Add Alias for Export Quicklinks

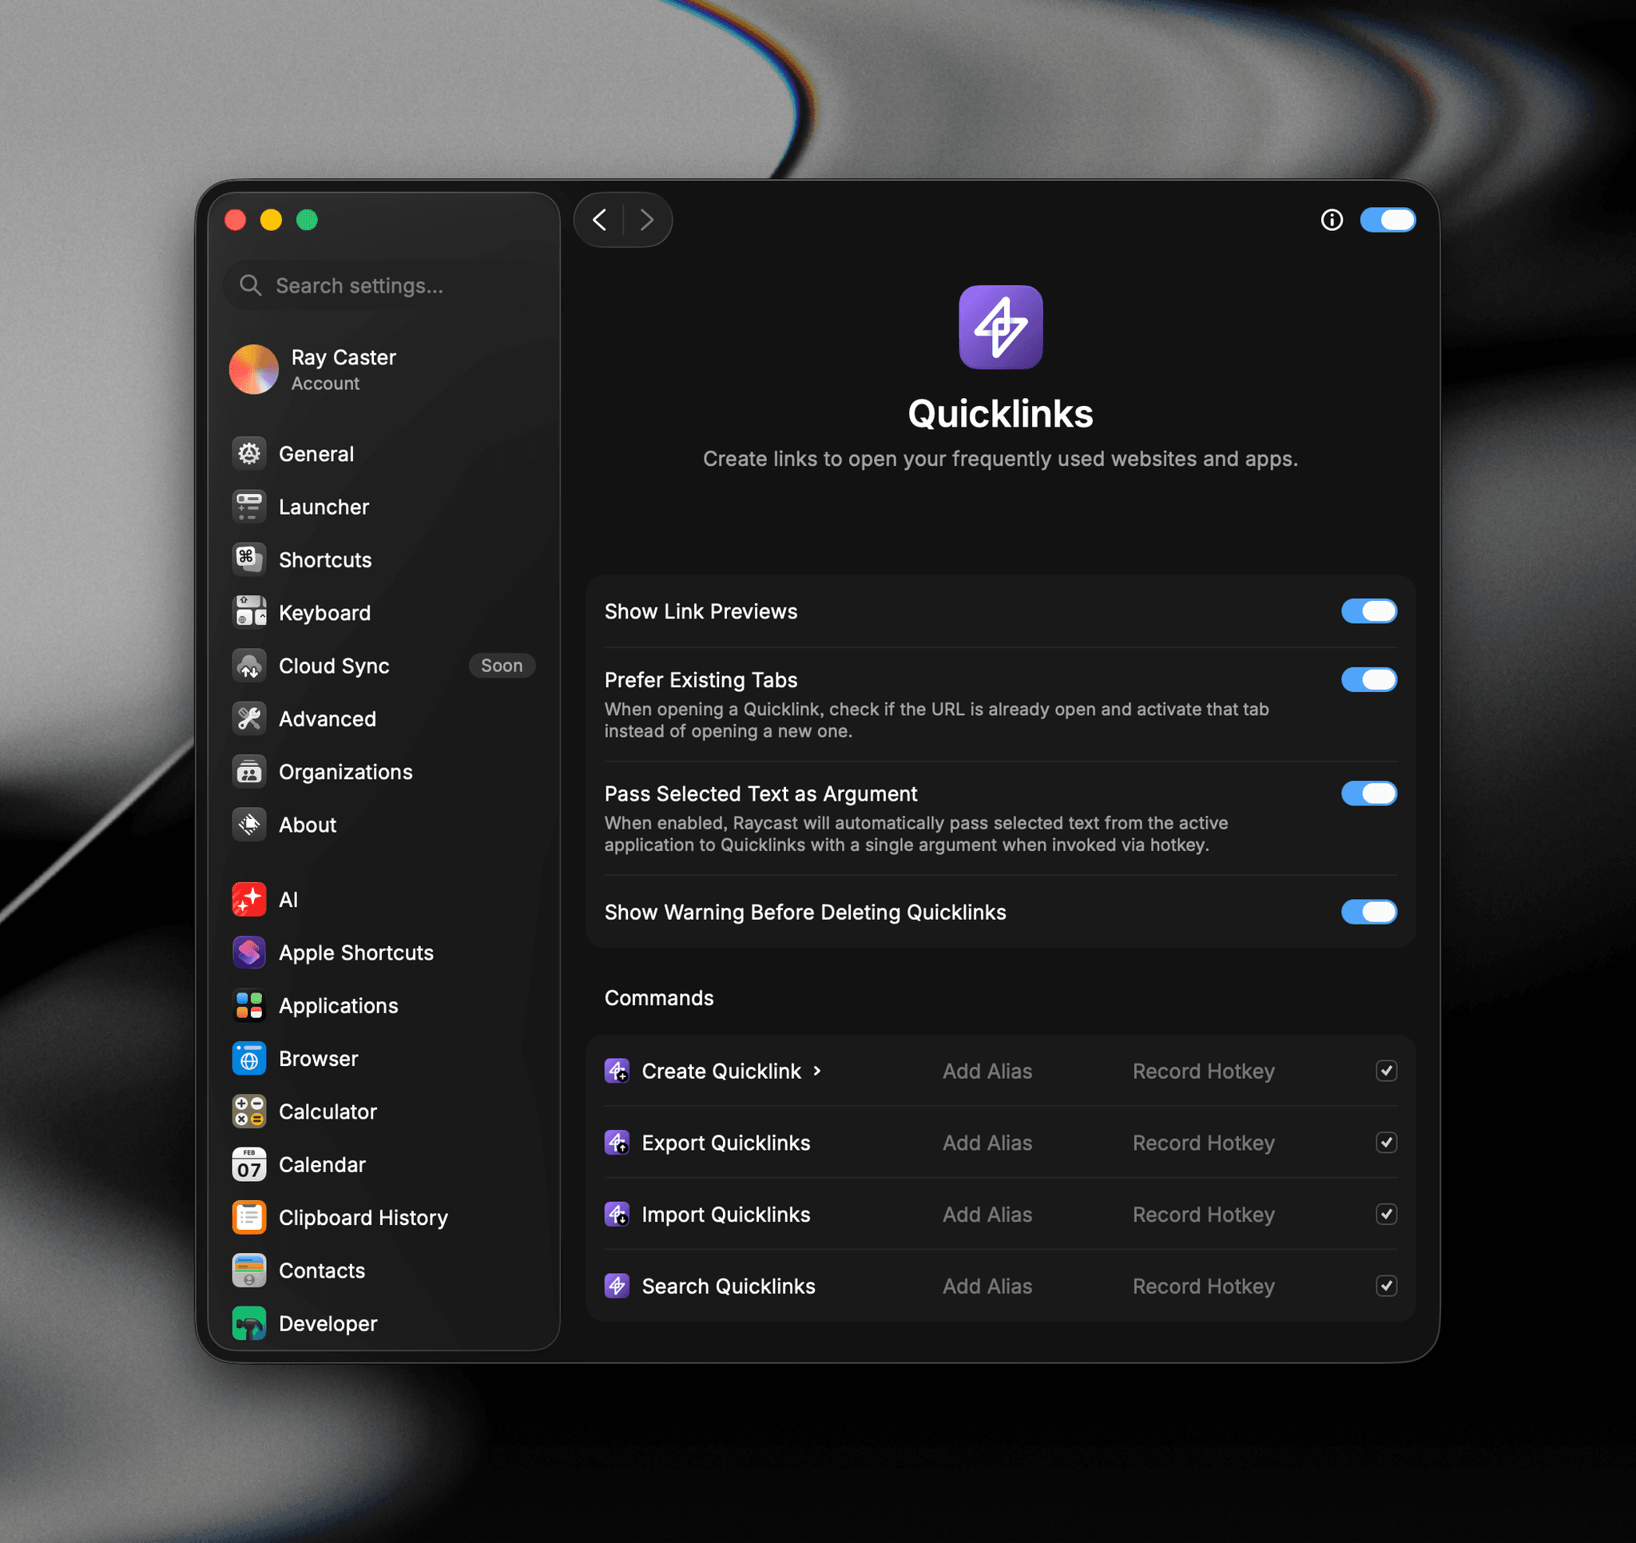point(987,1143)
